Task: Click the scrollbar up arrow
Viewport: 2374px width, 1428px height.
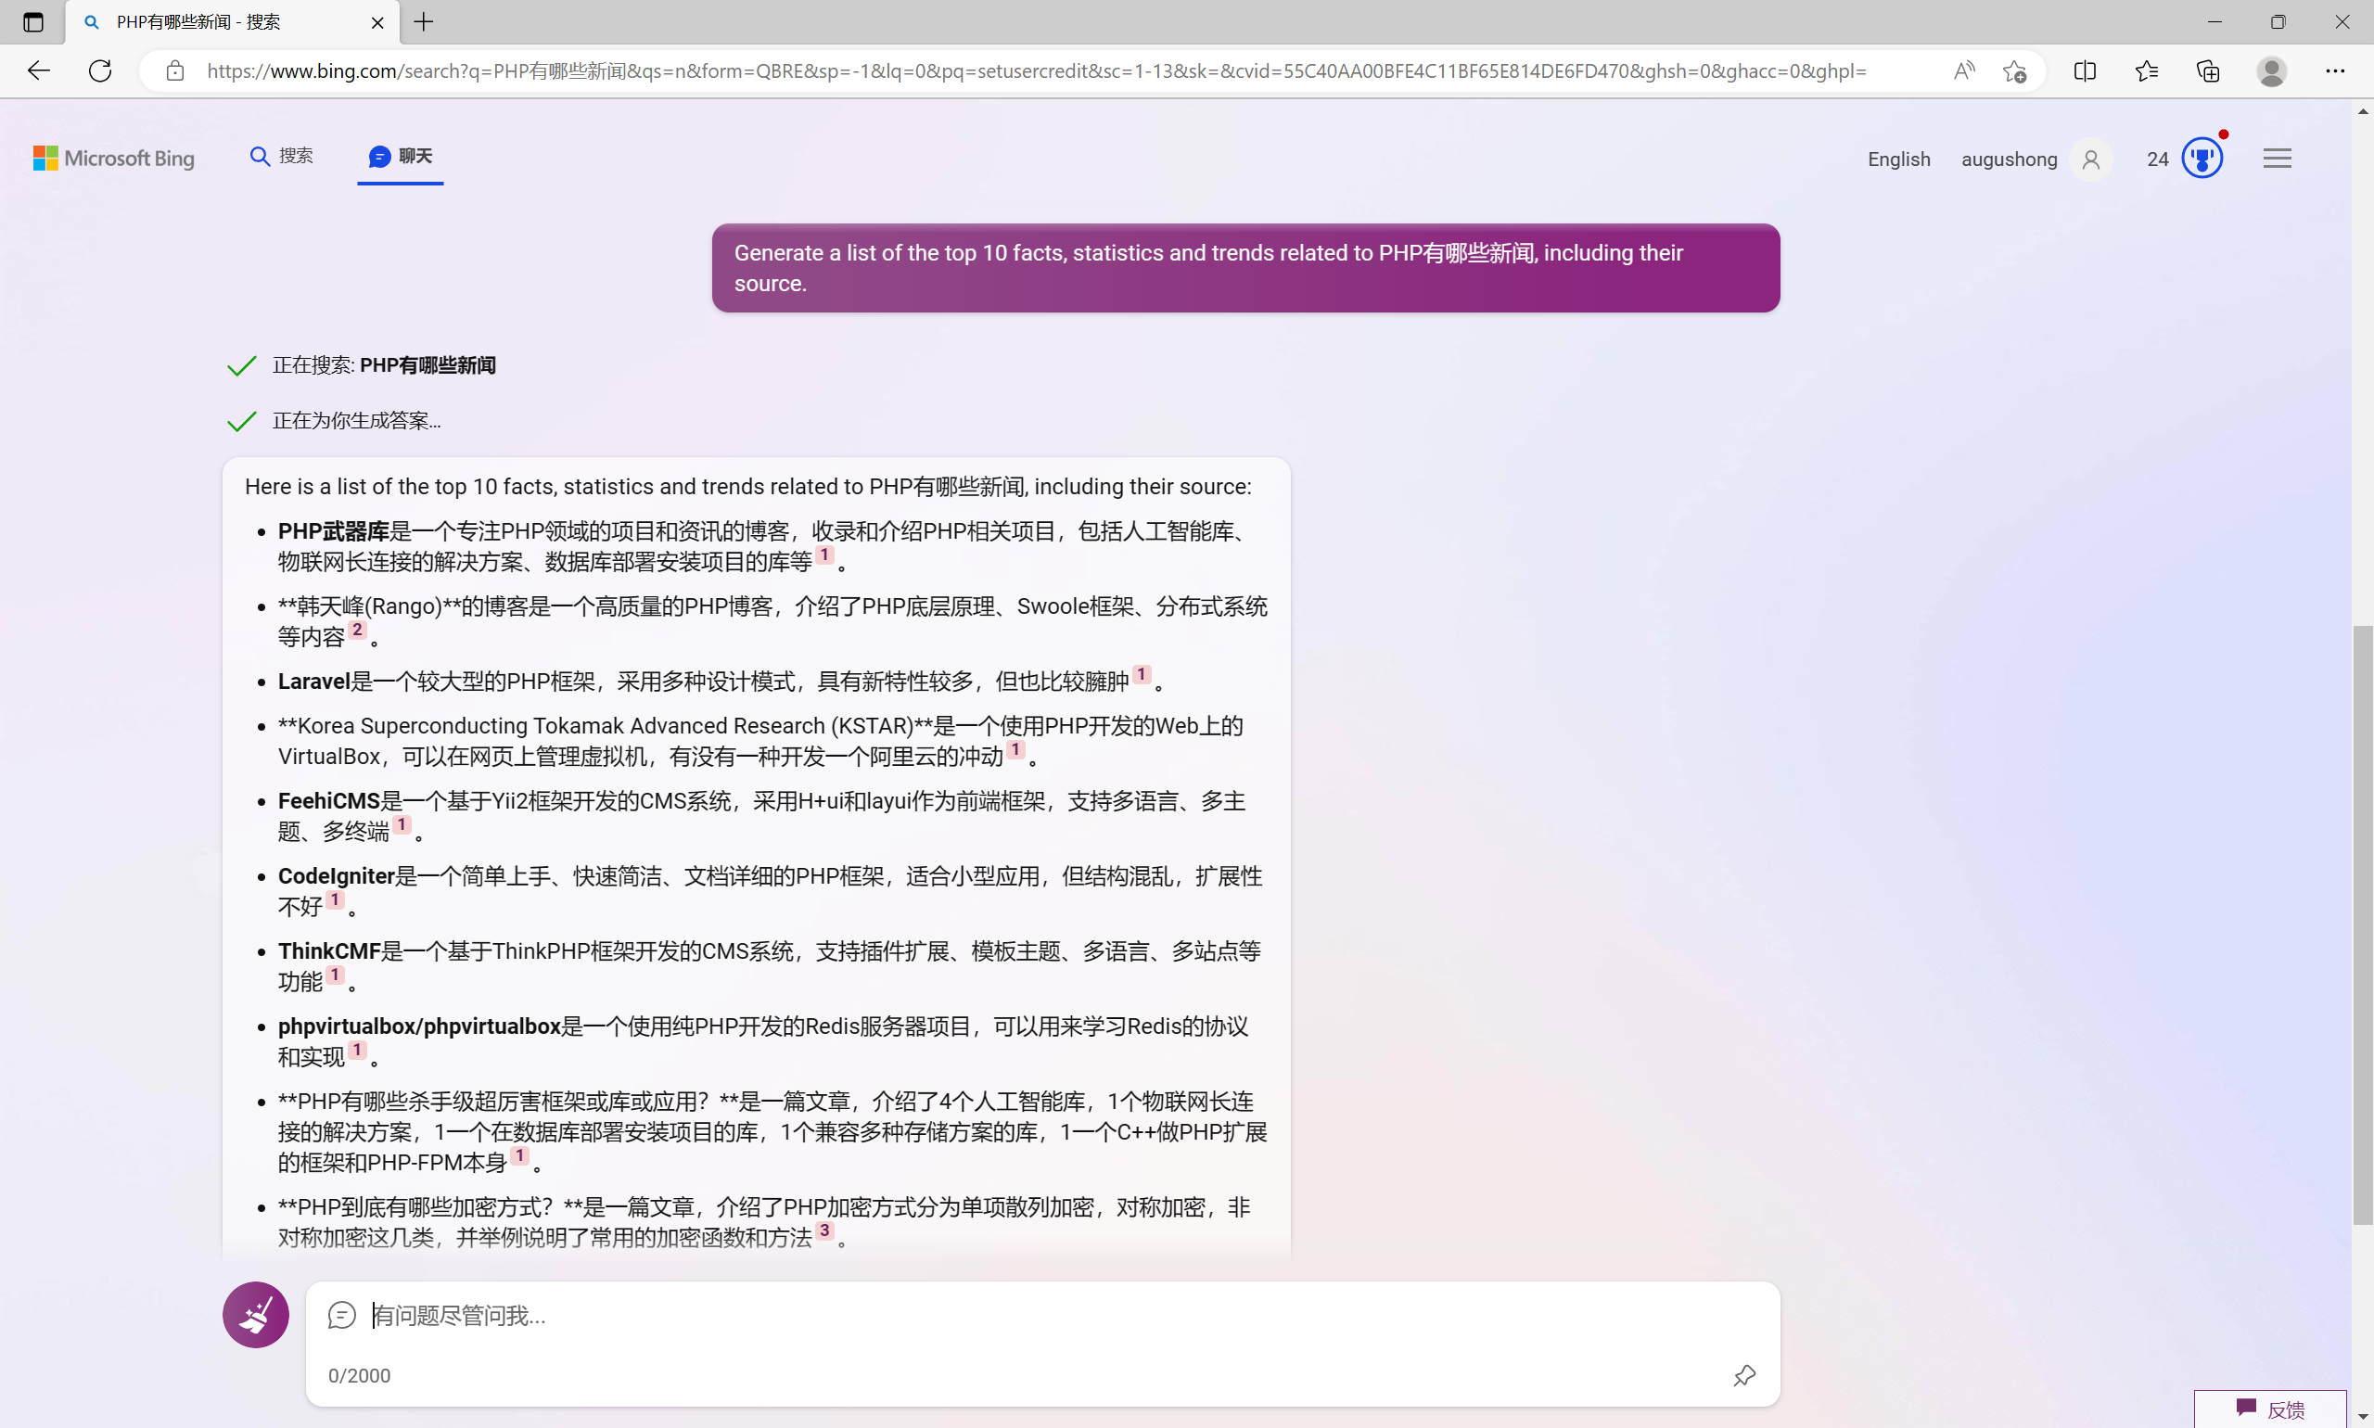Action: 2363,111
